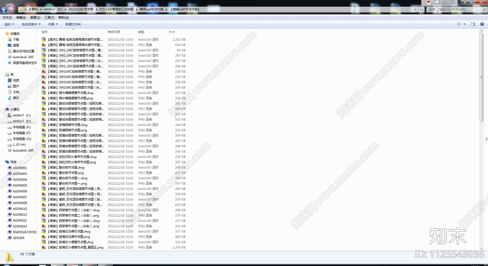This screenshot has height=266, width=488.
Task: Open the 文件(F) menu
Action: pyautogui.click(x=7, y=17)
